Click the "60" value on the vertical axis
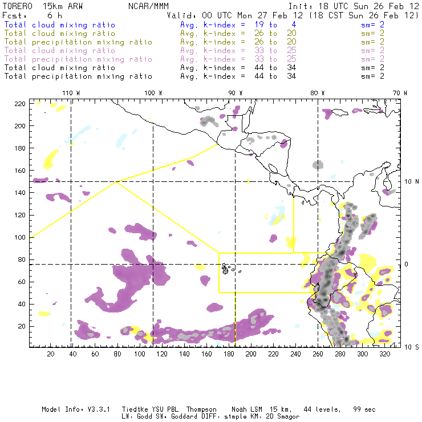The width and height of the screenshot is (422, 422). (x=22, y=282)
